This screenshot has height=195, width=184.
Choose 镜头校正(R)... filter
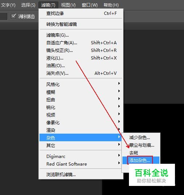(81, 50)
